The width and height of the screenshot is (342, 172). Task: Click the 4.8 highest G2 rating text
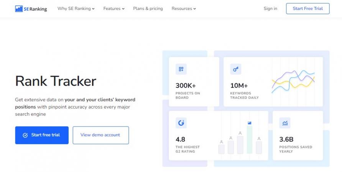pyautogui.click(x=187, y=144)
